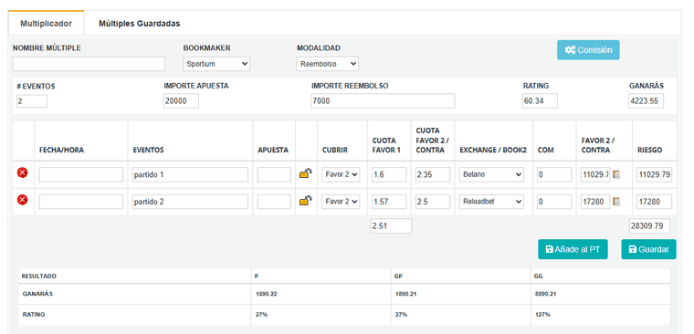694x334 pixels.
Task: Open the Cubrir dropdown for partido 2
Action: [341, 202]
